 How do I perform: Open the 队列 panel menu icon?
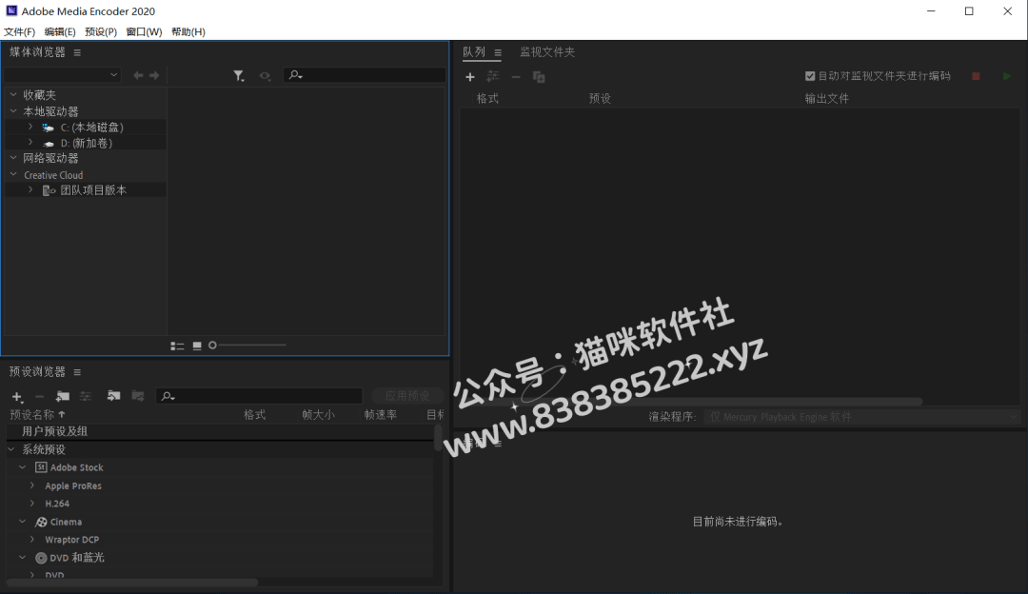pos(498,52)
